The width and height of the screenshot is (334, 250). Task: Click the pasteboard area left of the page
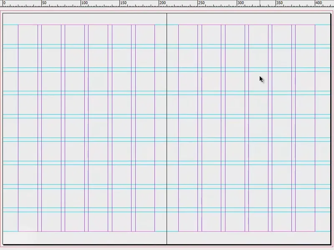(2, 125)
